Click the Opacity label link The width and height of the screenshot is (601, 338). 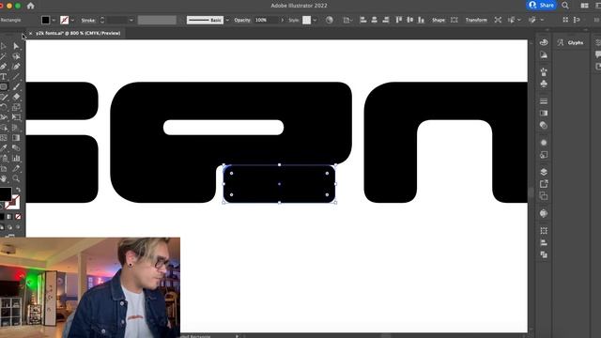(242, 20)
